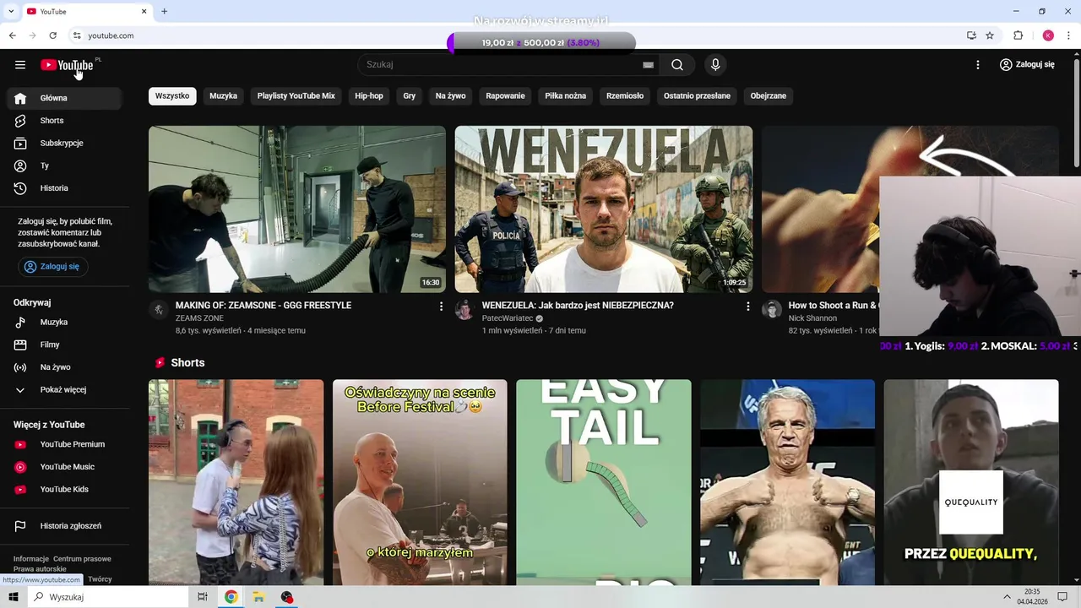Viewport: 1081px width, 608px height.
Task: Select the Gry filter chip
Action: (x=410, y=96)
